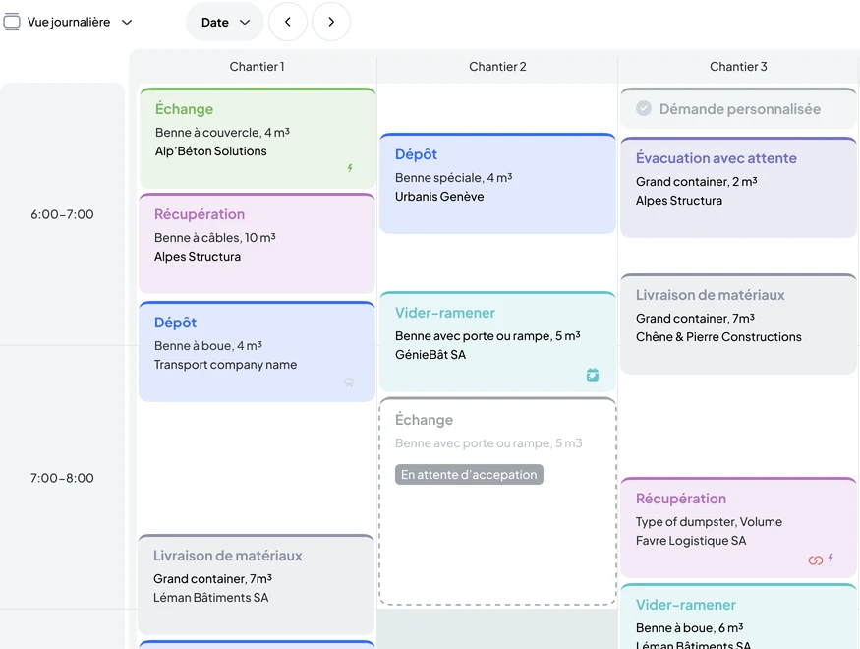Open the Échange Alp'Béton Solutions card
The image size is (860, 649).
pyautogui.click(x=258, y=139)
